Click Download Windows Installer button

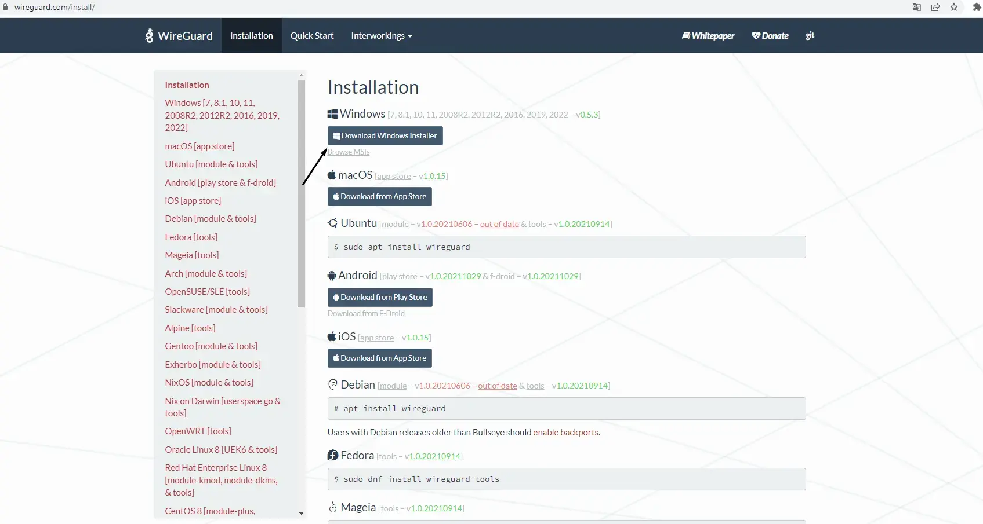point(385,135)
